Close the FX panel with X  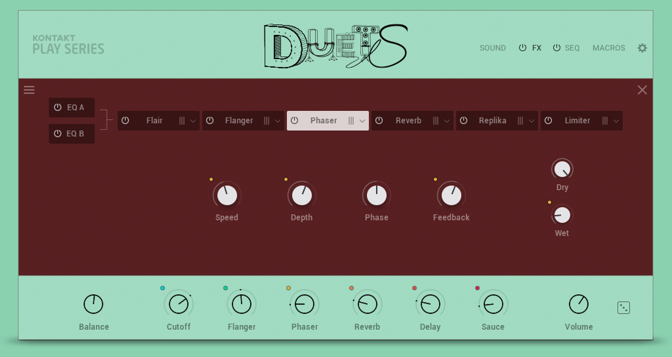(x=642, y=90)
